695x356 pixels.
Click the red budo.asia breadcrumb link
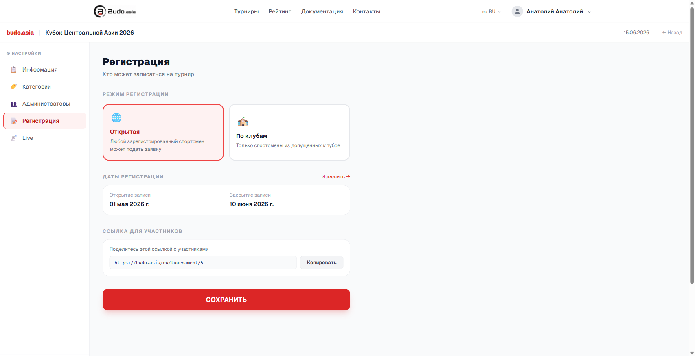[x=20, y=33]
